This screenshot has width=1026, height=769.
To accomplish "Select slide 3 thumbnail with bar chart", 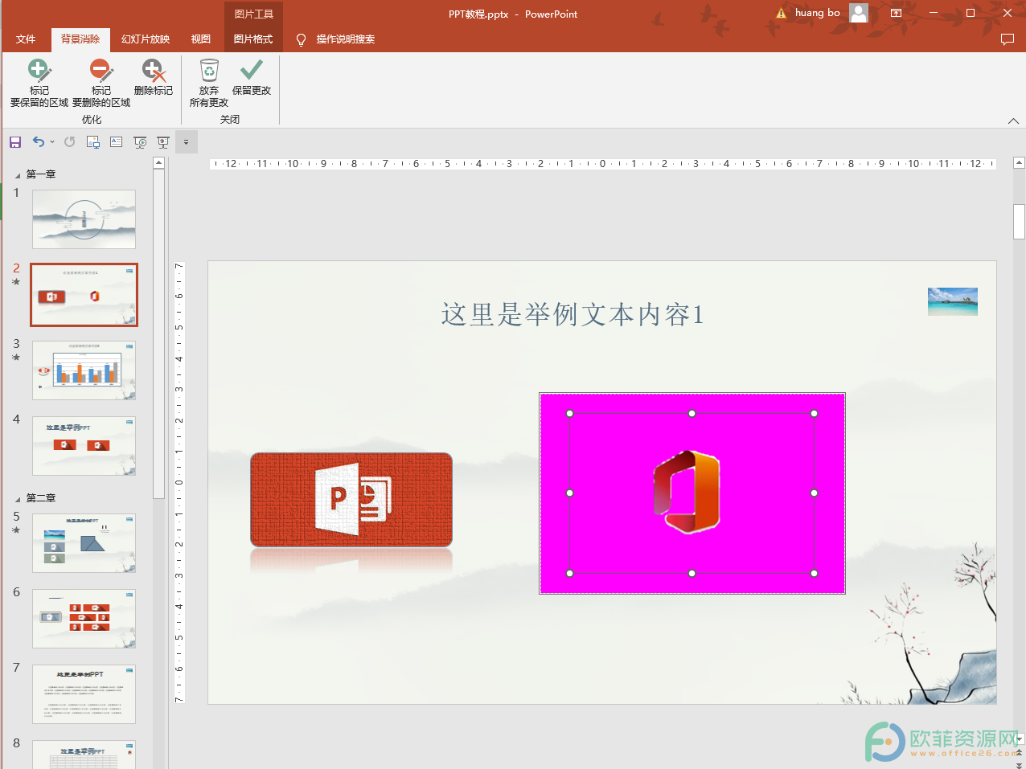I will click(x=84, y=370).
